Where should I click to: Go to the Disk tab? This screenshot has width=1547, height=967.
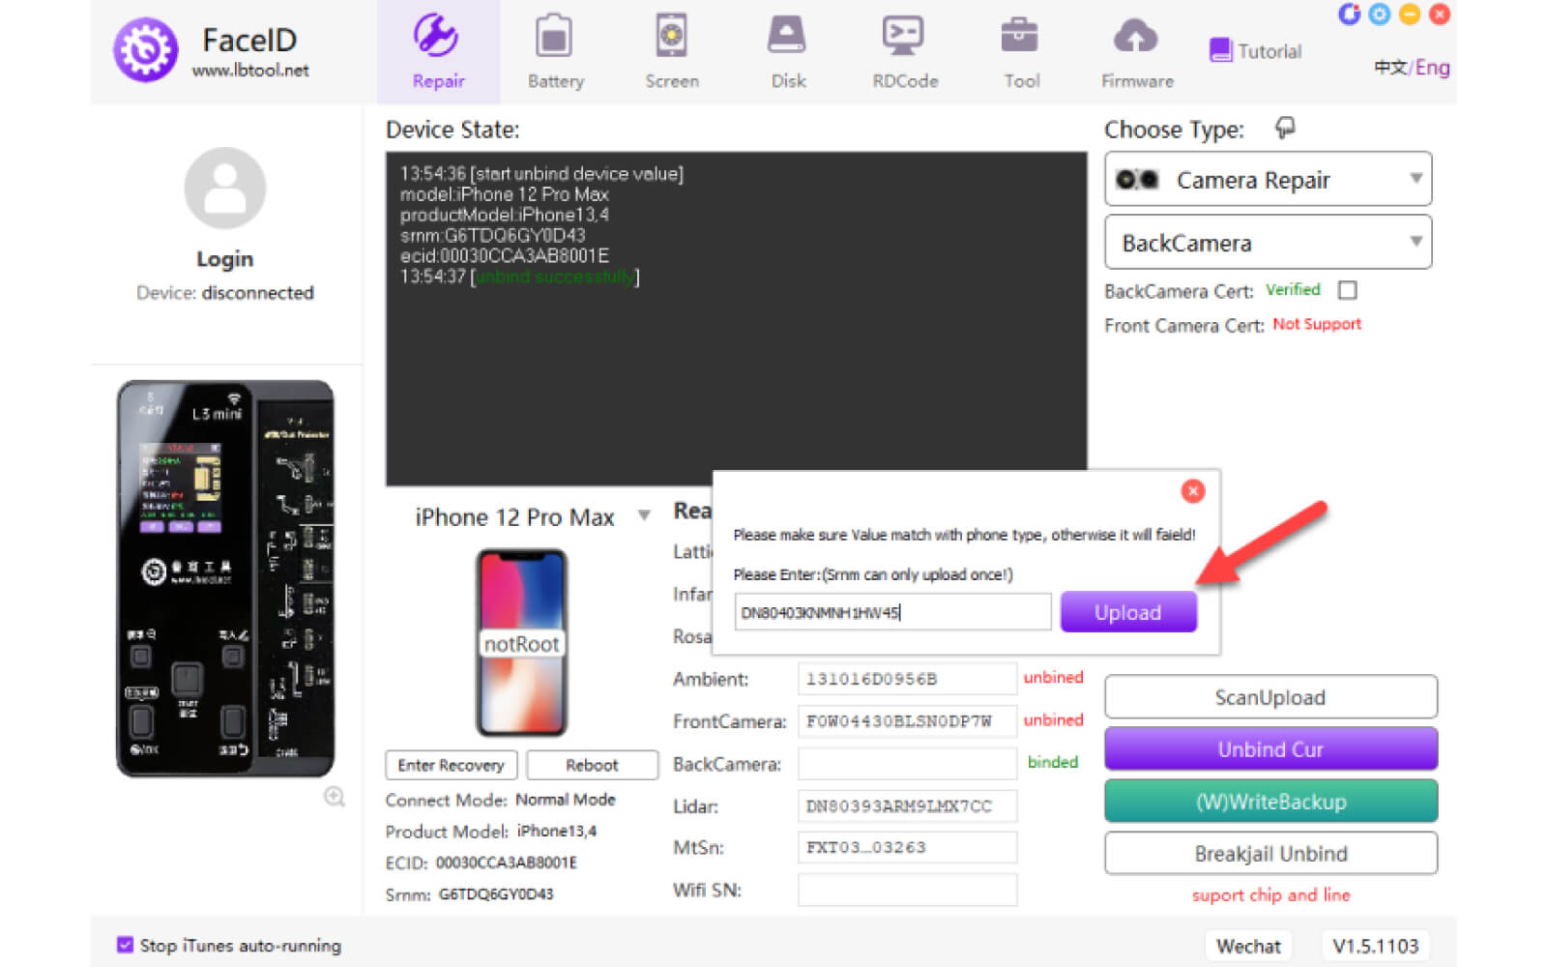click(x=788, y=52)
